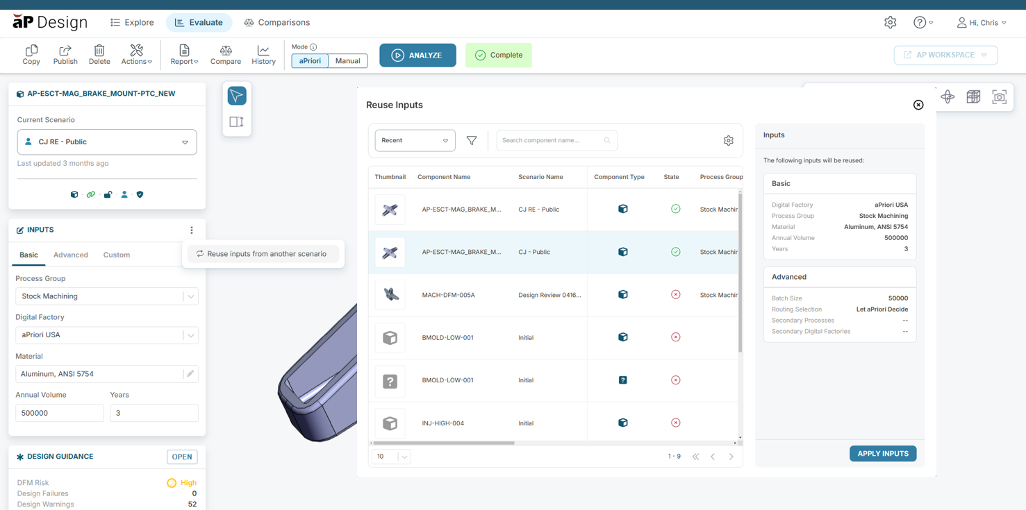Click the screenshot camera icon
This screenshot has height=510, width=1026.
coord(999,97)
